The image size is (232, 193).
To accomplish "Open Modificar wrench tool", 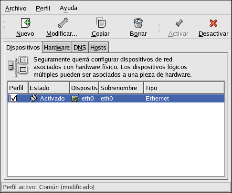I will tap(63, 23).
